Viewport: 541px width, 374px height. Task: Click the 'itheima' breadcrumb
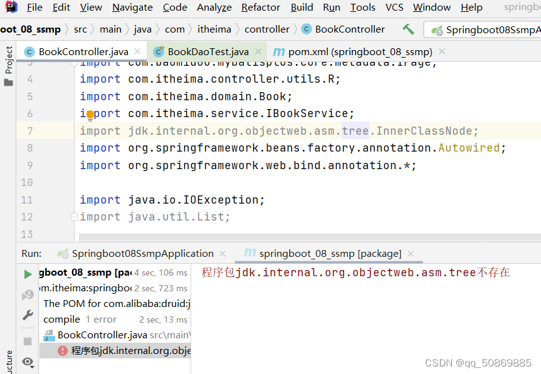pyautogui.click(x=214, y=29)
